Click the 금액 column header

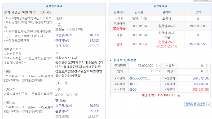point(198,12)
